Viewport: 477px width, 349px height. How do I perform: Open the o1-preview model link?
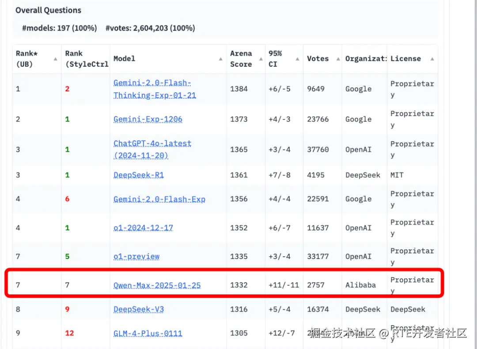pos(136,257)
